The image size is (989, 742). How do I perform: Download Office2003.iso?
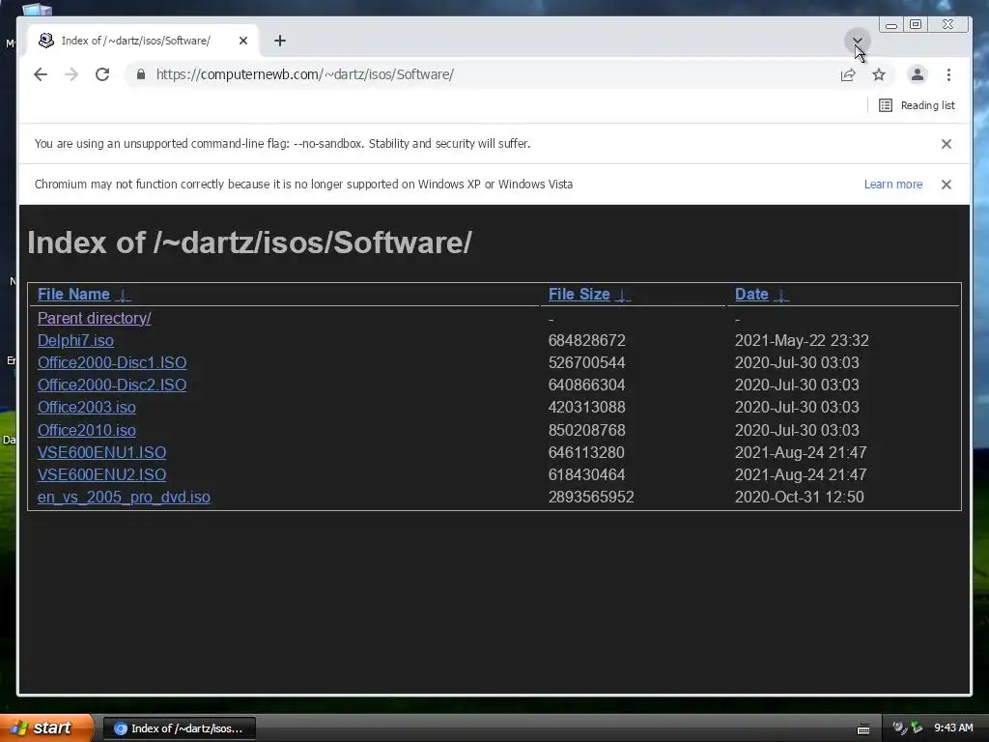pos(86,407)
